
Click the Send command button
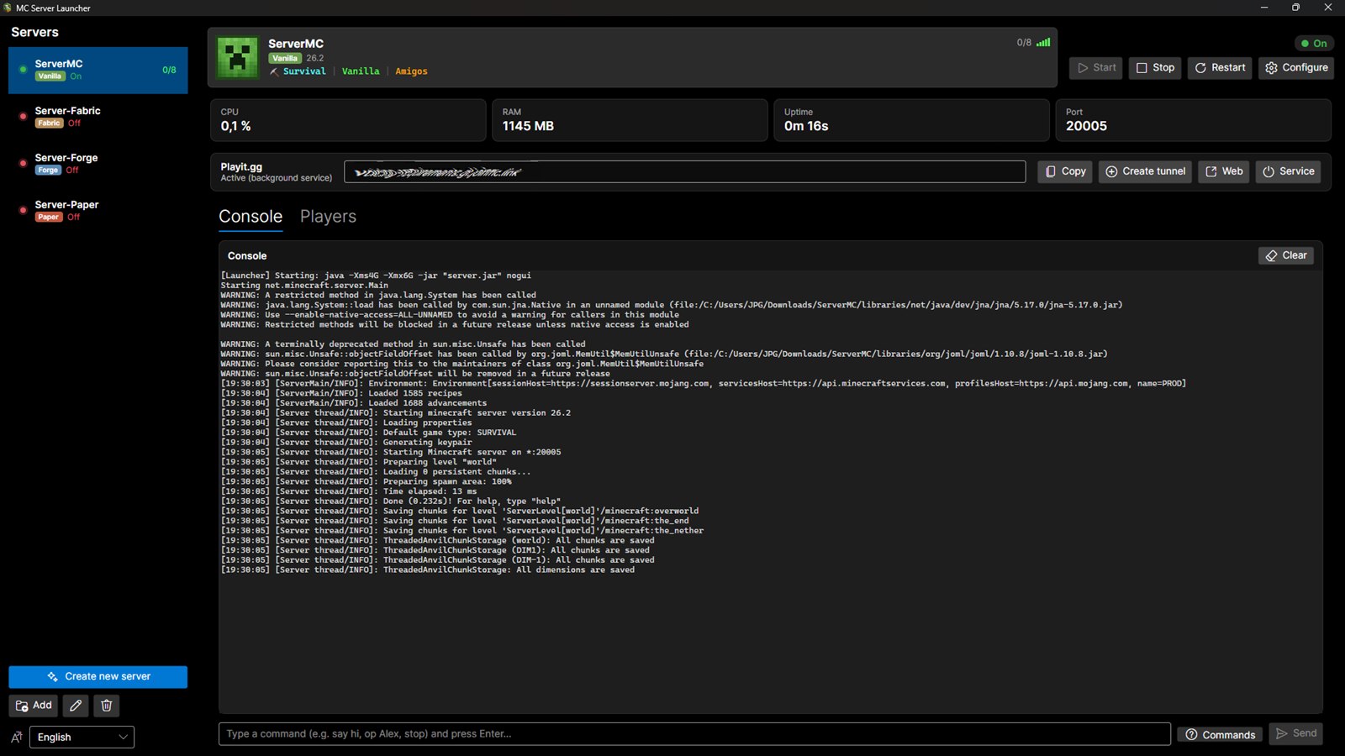tap(1296, 734)
